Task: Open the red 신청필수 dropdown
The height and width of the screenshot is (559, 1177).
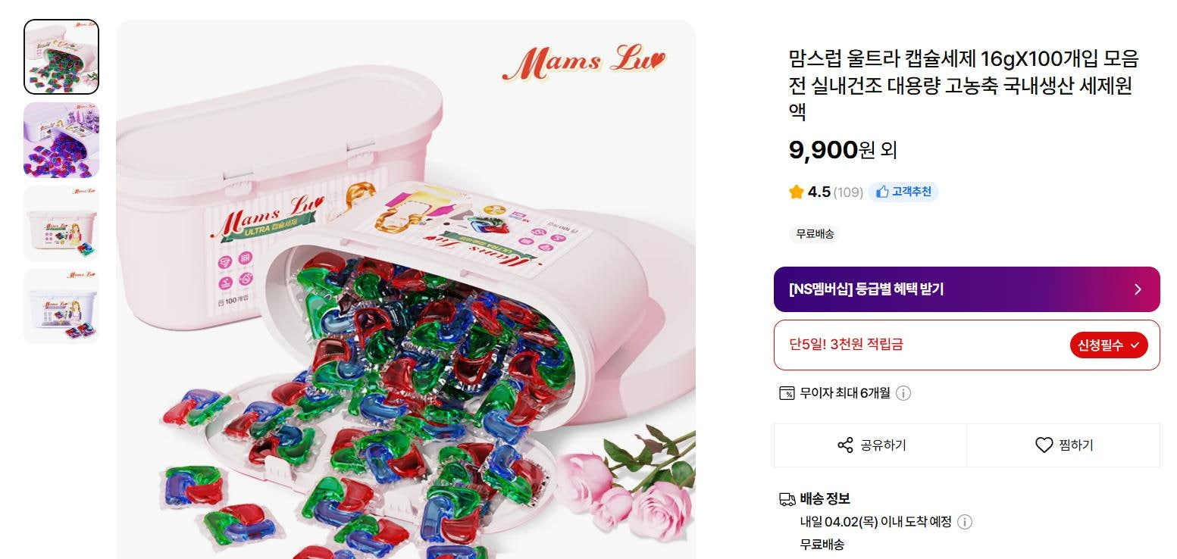Action: pyautogui.click(x=1108, y=345)
